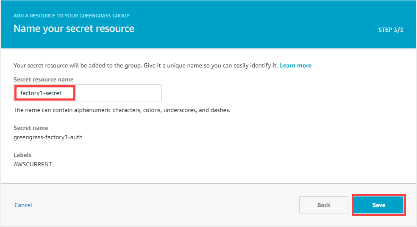Open the Learn more link
Image resolution: width=417 pixels, height=227 pixels.
click(x=295, y=66)
